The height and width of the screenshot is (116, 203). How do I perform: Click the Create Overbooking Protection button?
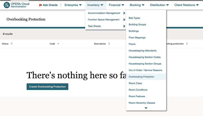pos(47,87)
